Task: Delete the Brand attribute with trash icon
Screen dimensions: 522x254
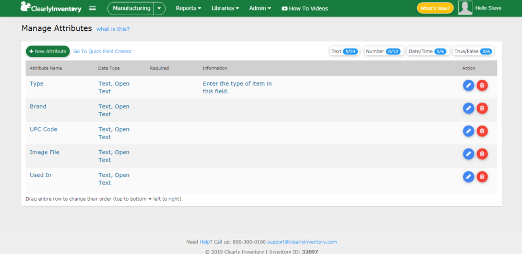Action: pos(482,108)
